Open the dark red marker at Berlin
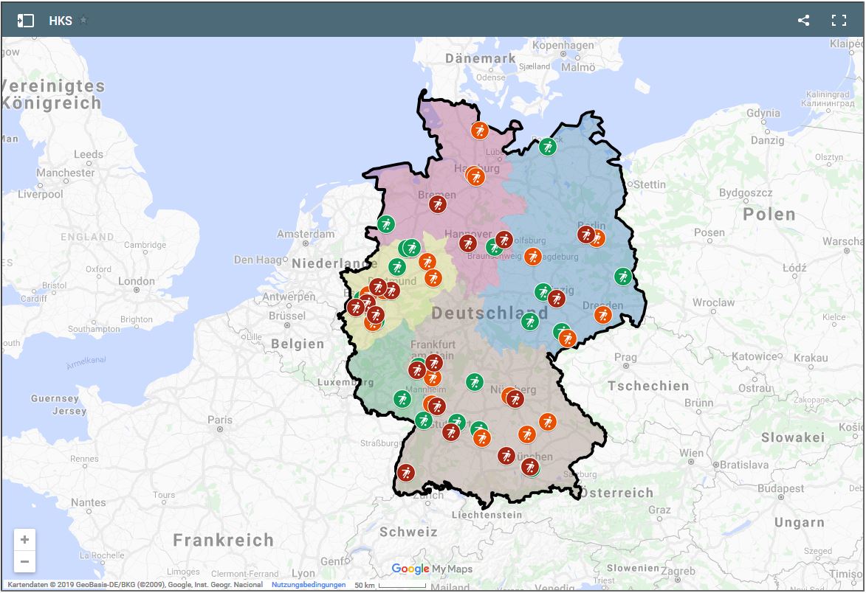This screenshot has width=866, height=593. 586,235
